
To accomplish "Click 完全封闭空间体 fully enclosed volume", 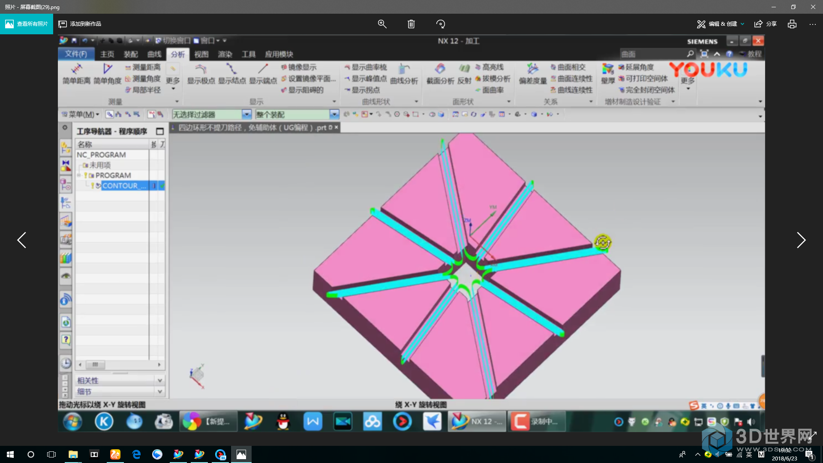I will [x=646, y=90].
